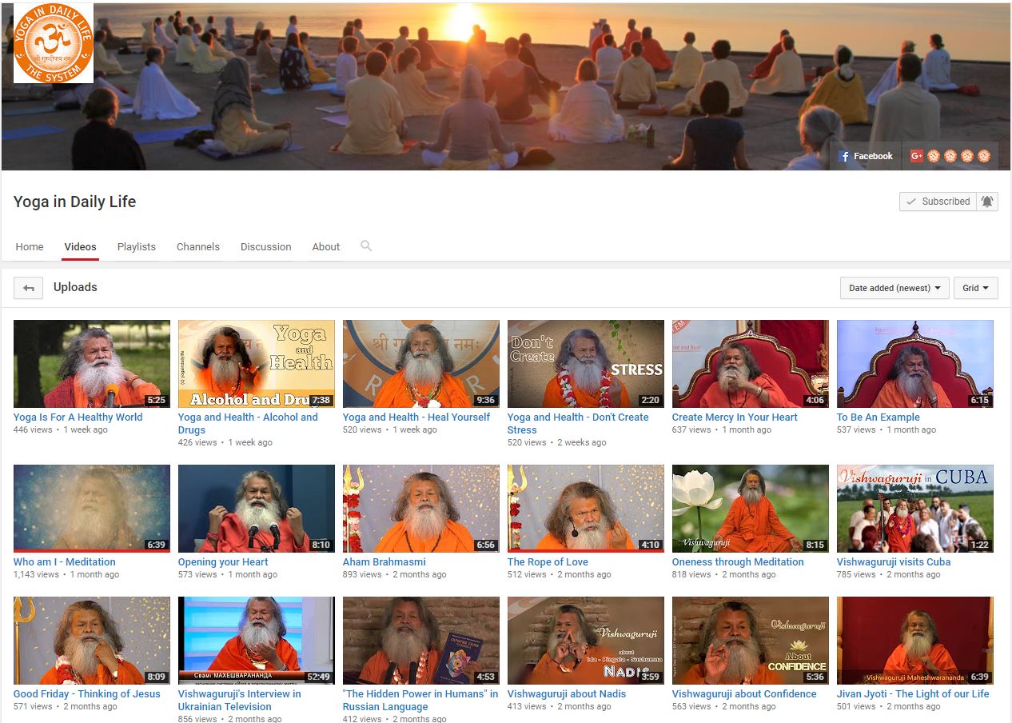Open the Google+ icon in banner
The image size is (1012, 723).
[916, 156]
